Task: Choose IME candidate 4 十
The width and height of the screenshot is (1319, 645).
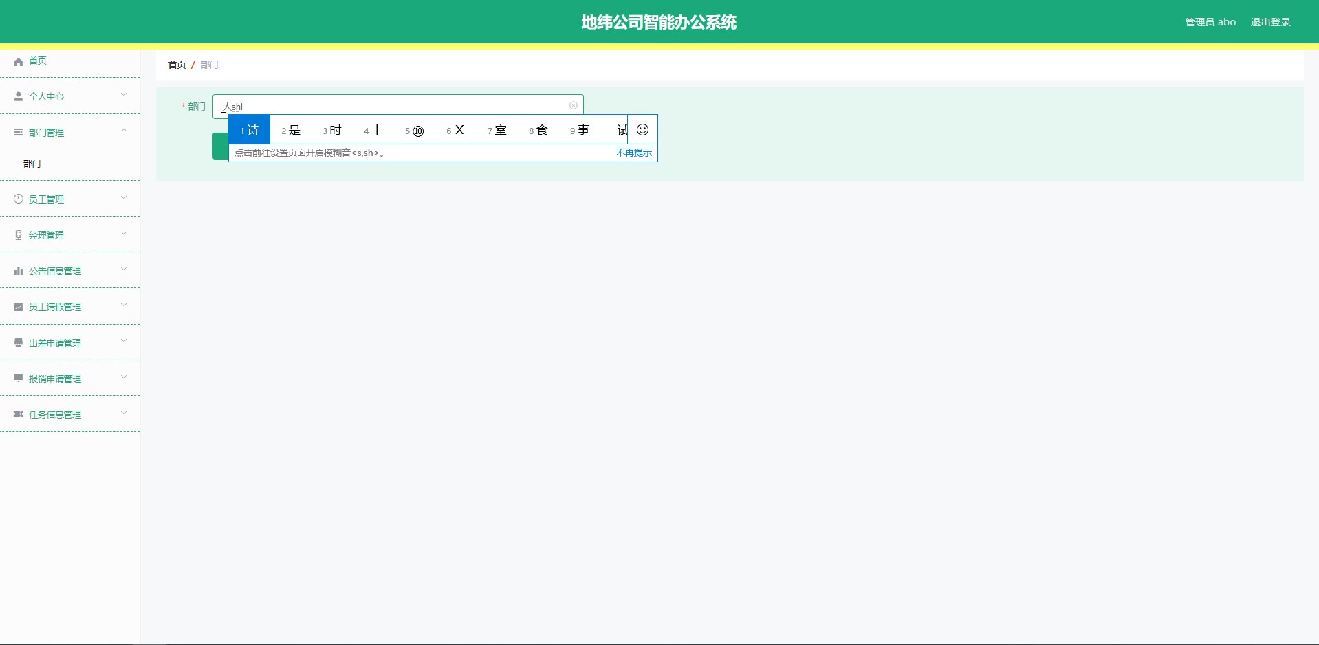Action: pyautogui.click(x=373, y=130)
